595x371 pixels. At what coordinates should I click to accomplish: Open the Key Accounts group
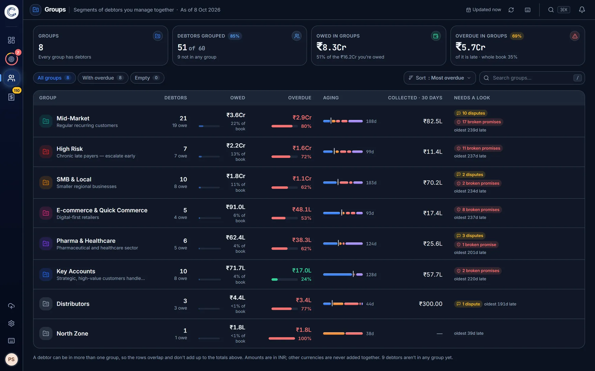[309, 274]
